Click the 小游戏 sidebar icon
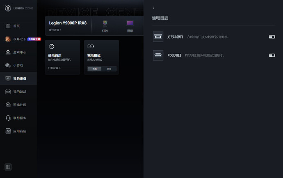 8,65
